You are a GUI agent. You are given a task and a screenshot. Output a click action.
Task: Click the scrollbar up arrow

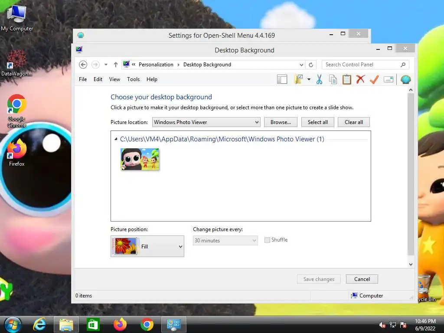[411, 90]
